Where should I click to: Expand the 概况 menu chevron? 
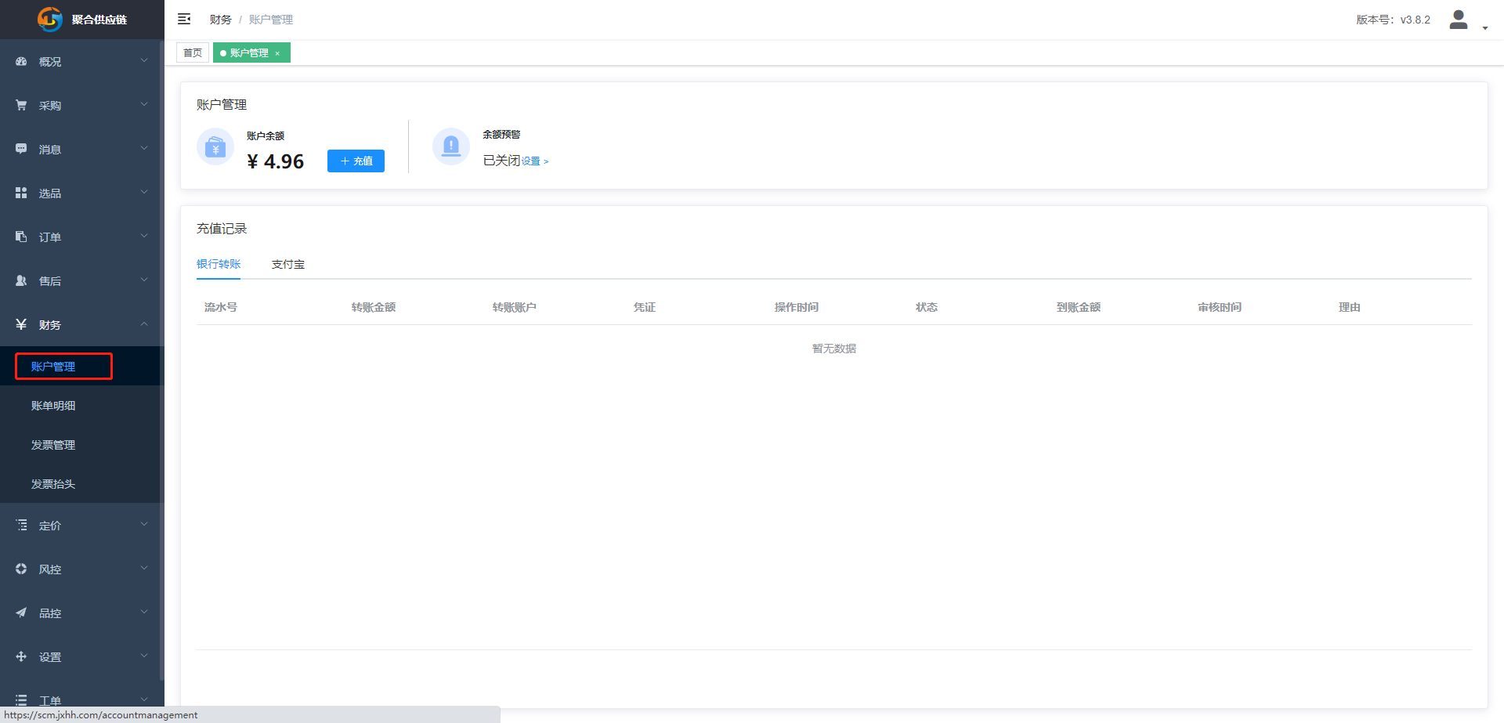click(x=144, y=60)
